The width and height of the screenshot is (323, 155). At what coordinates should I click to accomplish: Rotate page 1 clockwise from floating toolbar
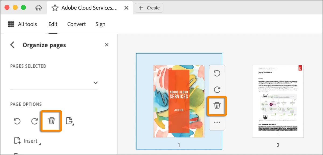[217, 90]
